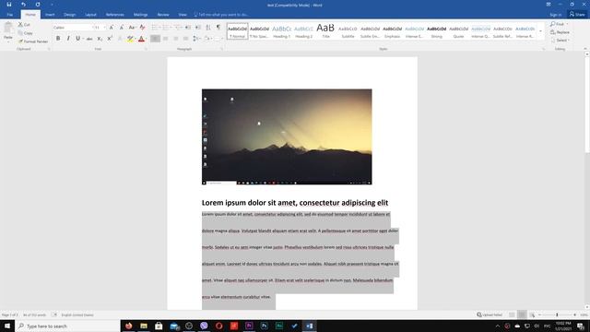Clear all formatting icon
Screen dimensions: 590x332
142,28
